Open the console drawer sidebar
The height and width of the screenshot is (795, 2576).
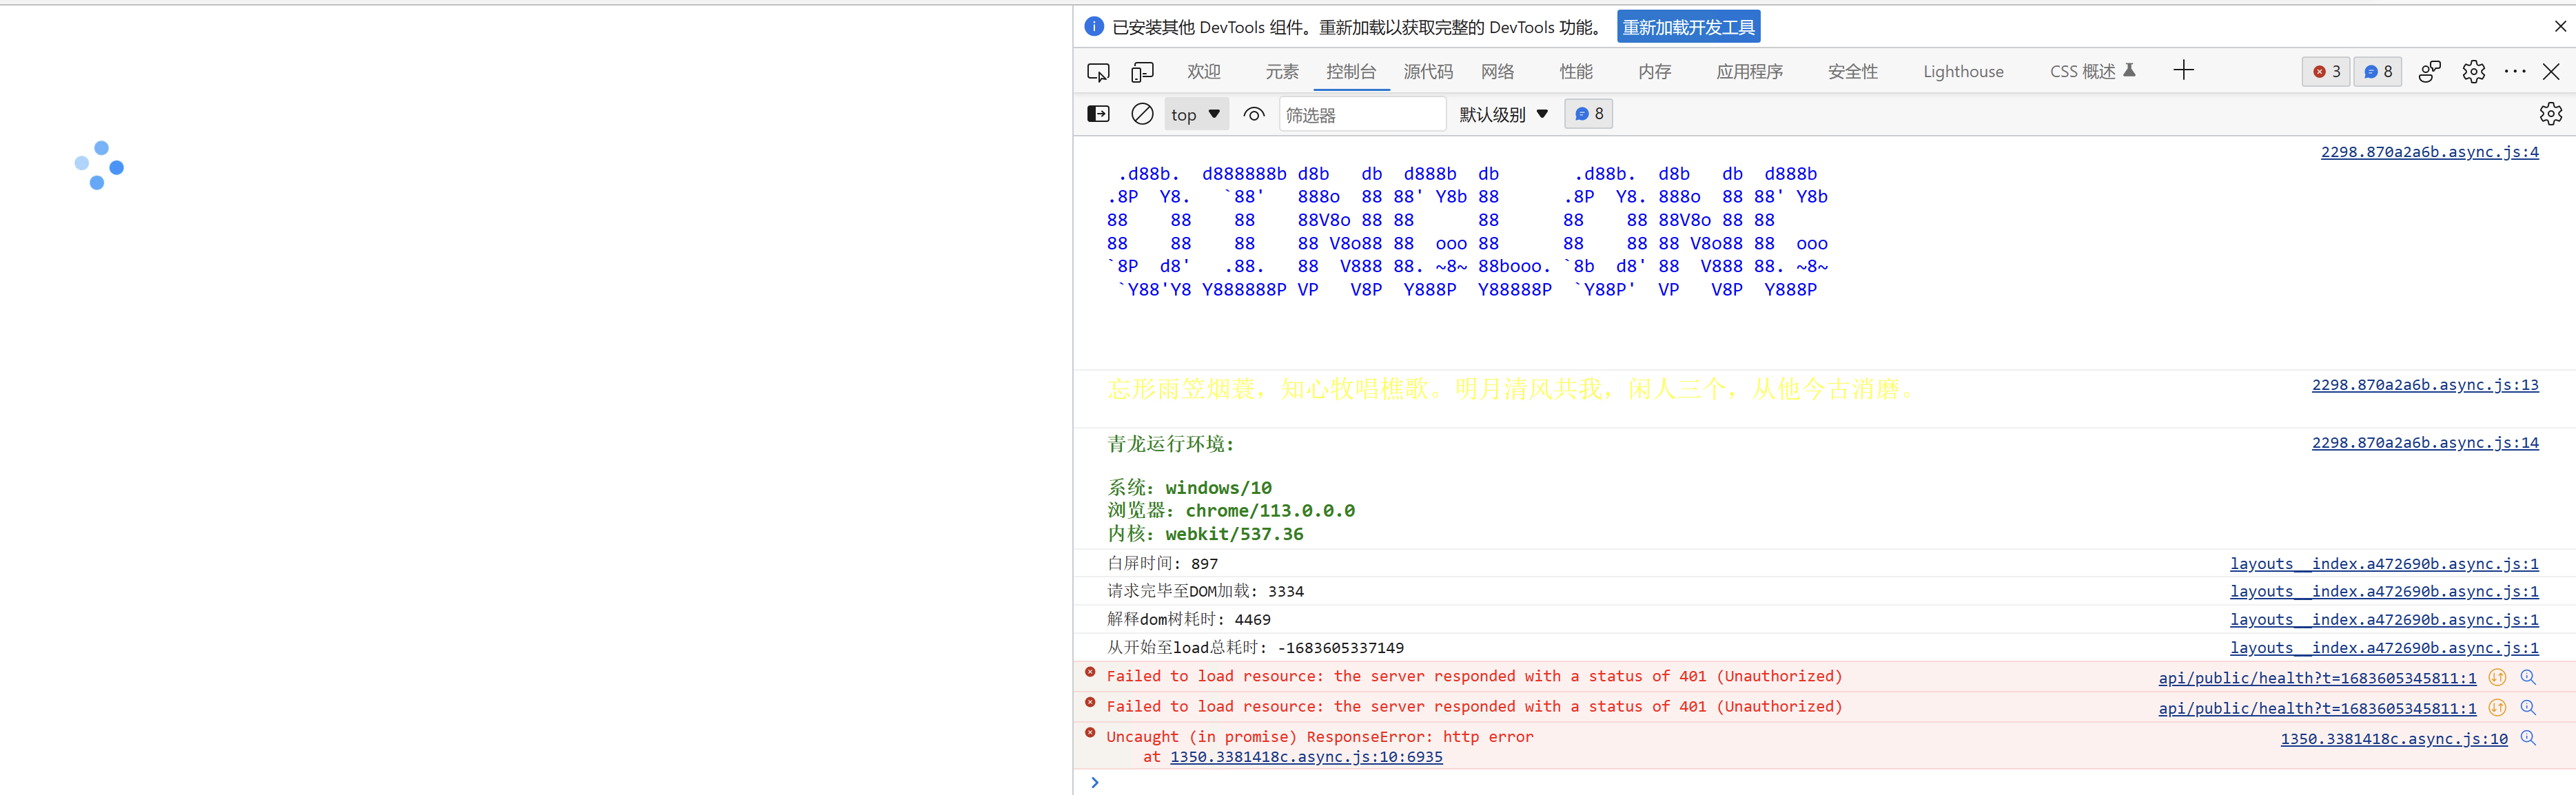click(x=1097, y=113)
